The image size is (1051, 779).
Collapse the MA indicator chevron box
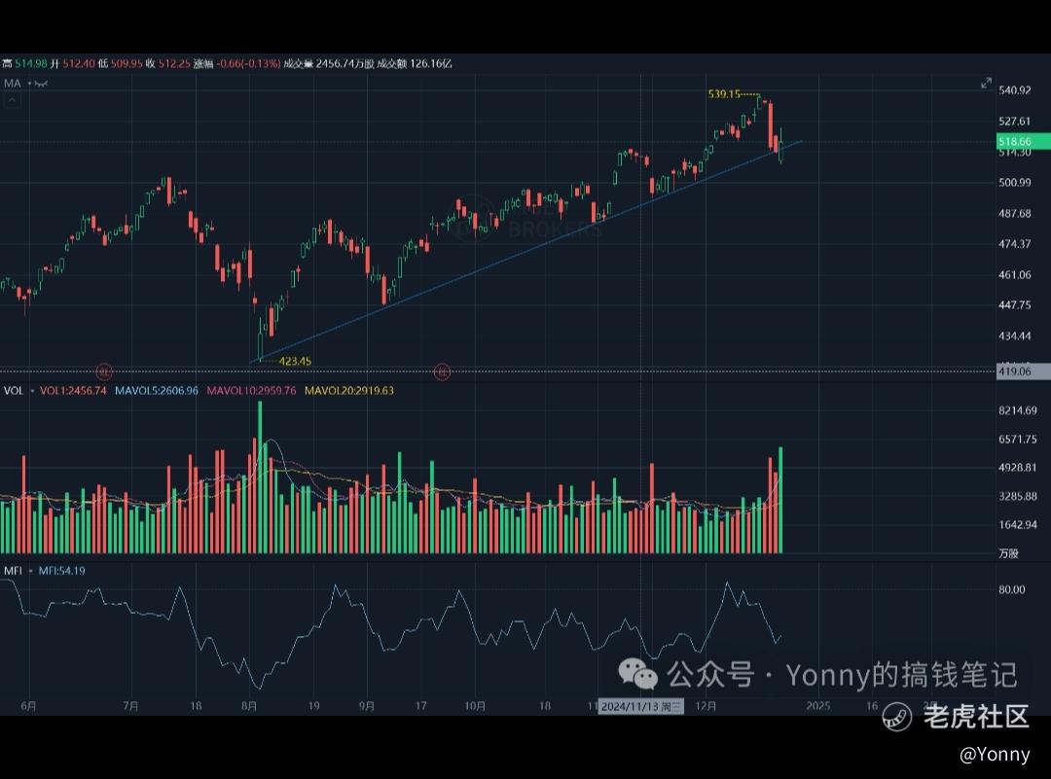pyautogui.click(x=12, y=100)
